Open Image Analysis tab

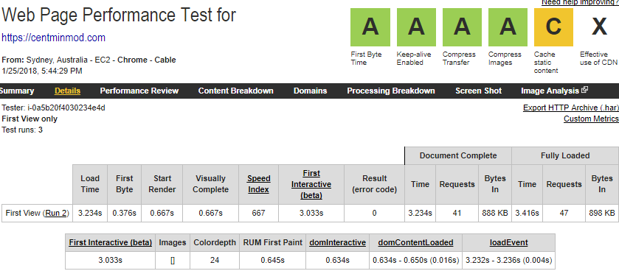550,91
